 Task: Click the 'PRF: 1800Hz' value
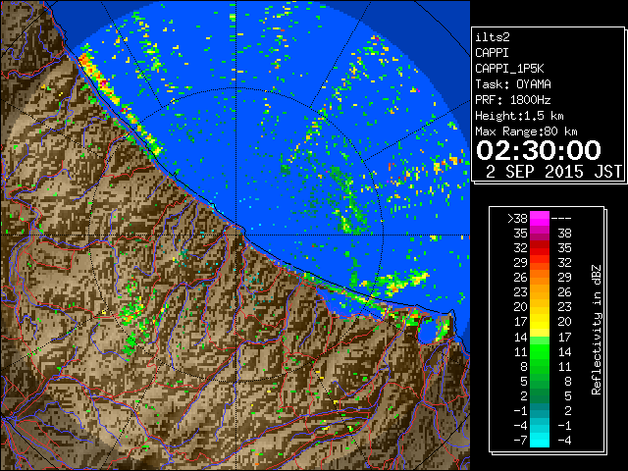click(512, 100)
